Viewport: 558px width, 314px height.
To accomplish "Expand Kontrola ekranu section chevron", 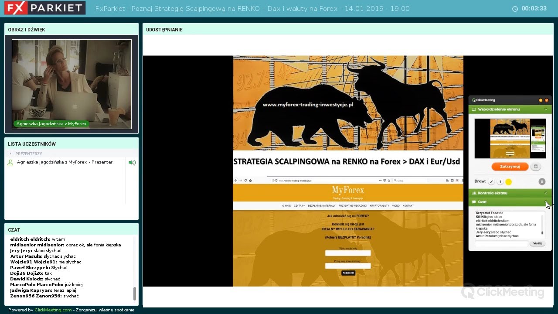I will coord(546,193).
